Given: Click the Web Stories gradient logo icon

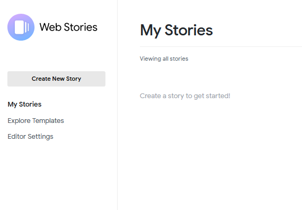Looking at the screenshot, I should [21, 27].
